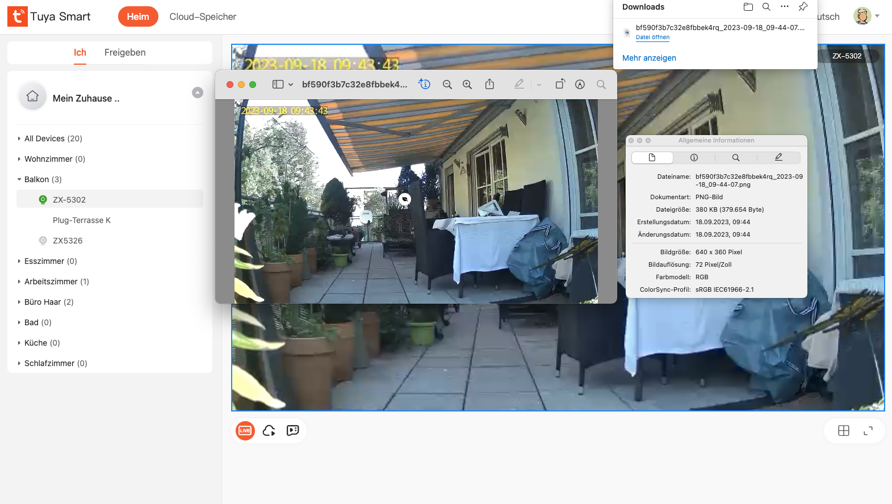Click the LIVE view icon below the video
Screen dimensions: 892x504
(245, 431)
